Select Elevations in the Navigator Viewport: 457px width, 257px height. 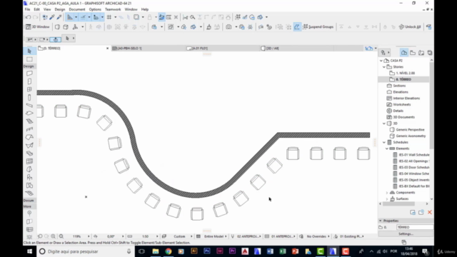tap(401, 92)
